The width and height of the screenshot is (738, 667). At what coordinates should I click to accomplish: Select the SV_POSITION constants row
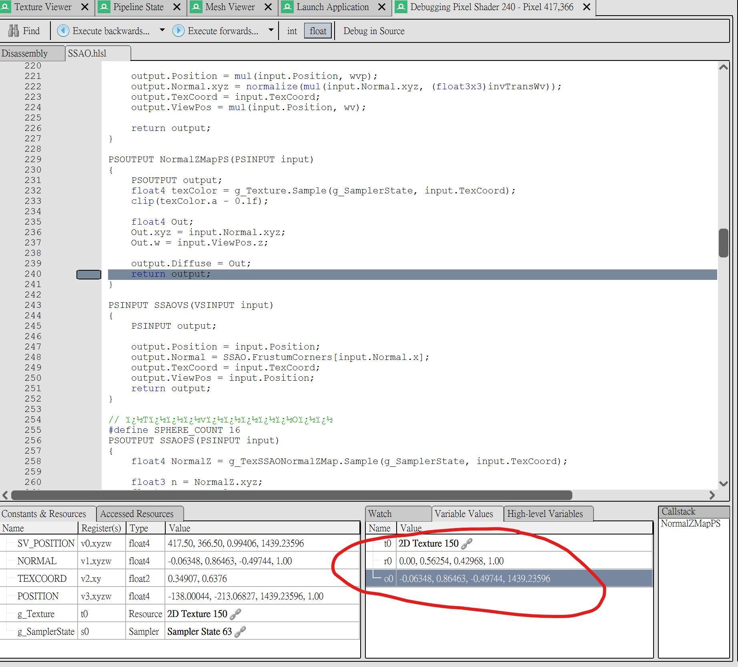pos(180,543)
